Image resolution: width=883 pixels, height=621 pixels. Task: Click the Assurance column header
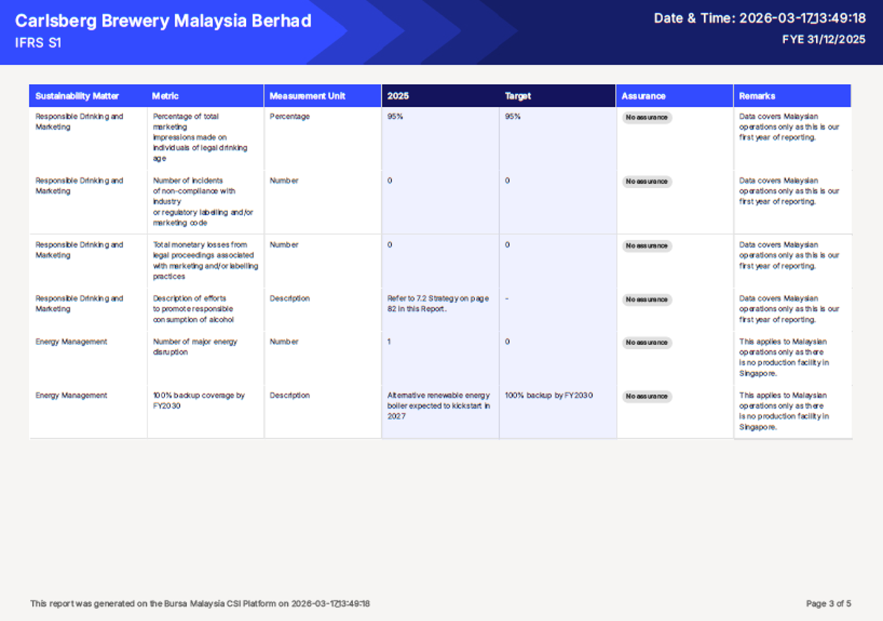click(x=644, y=96)
